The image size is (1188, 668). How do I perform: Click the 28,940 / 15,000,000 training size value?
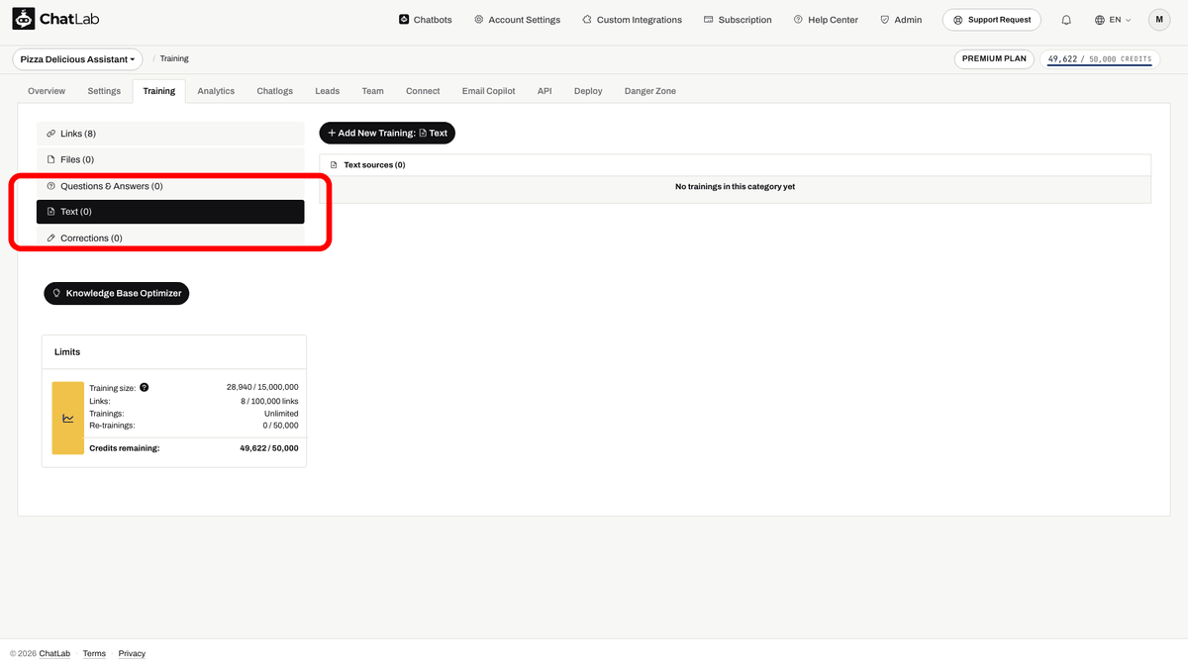point(262,388)
